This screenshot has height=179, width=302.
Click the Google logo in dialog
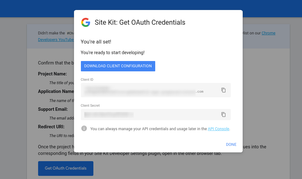86,23
